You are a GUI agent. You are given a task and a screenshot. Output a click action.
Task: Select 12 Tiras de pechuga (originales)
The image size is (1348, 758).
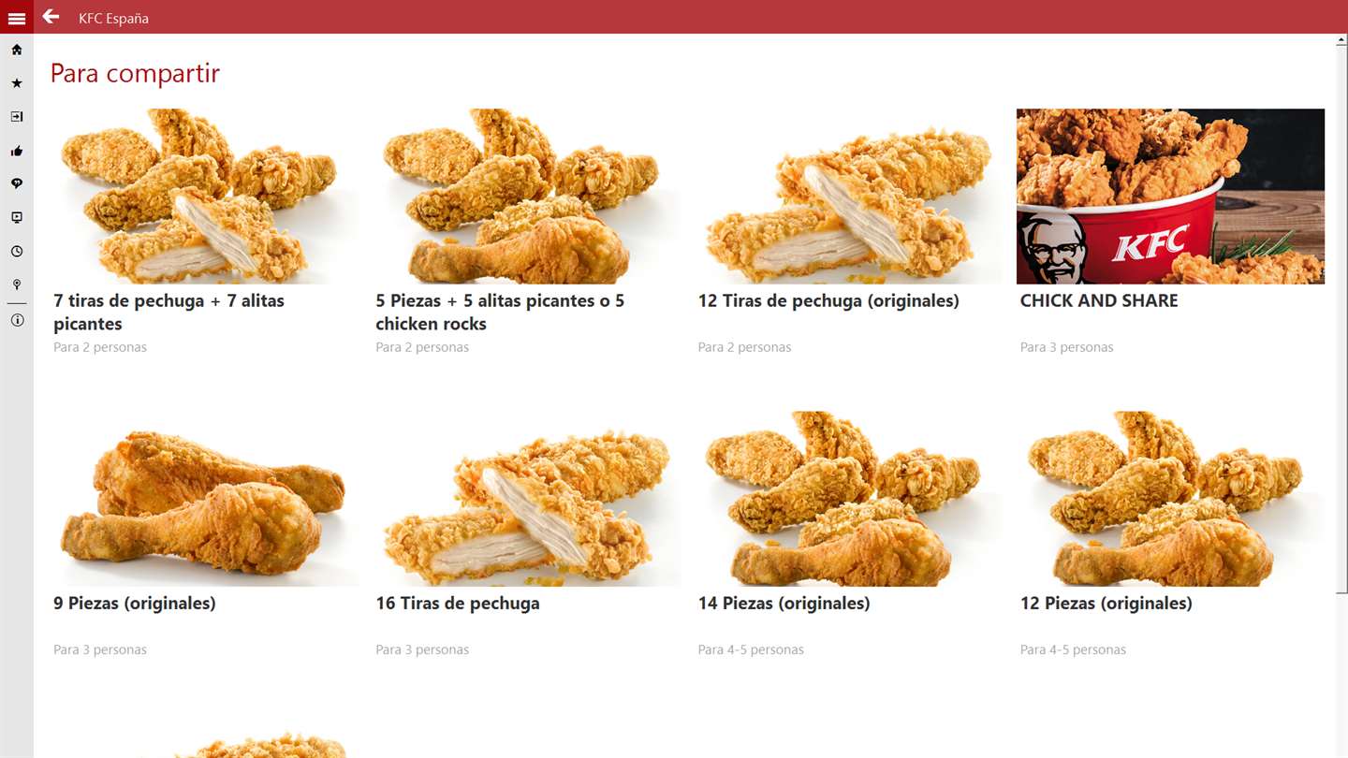(x=828, y=300)
